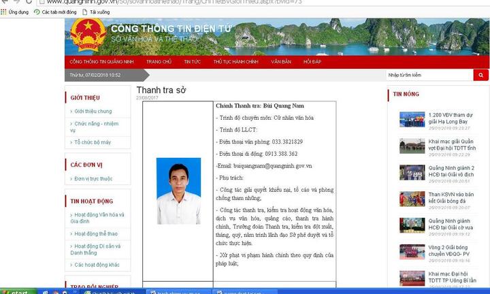This screenshot has width=490, height=294.
Task: Expand the Giới thiệu chung sidebar link
Action: [x=93, y=111]
